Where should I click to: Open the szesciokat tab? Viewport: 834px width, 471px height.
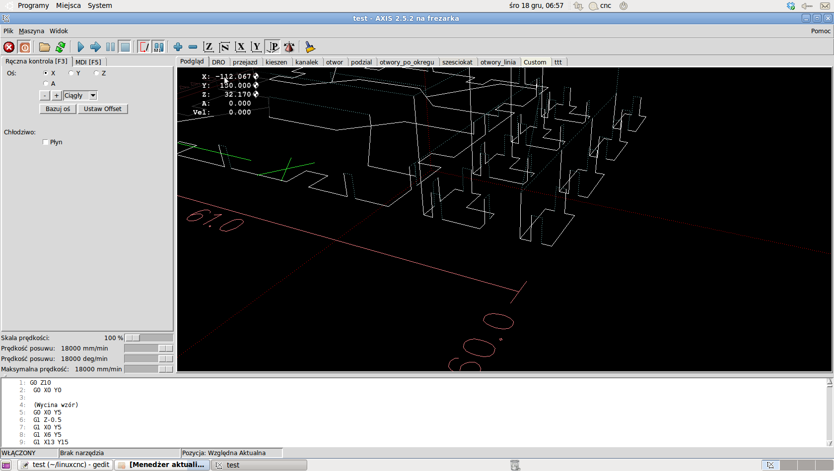click(x=457, y=62)
